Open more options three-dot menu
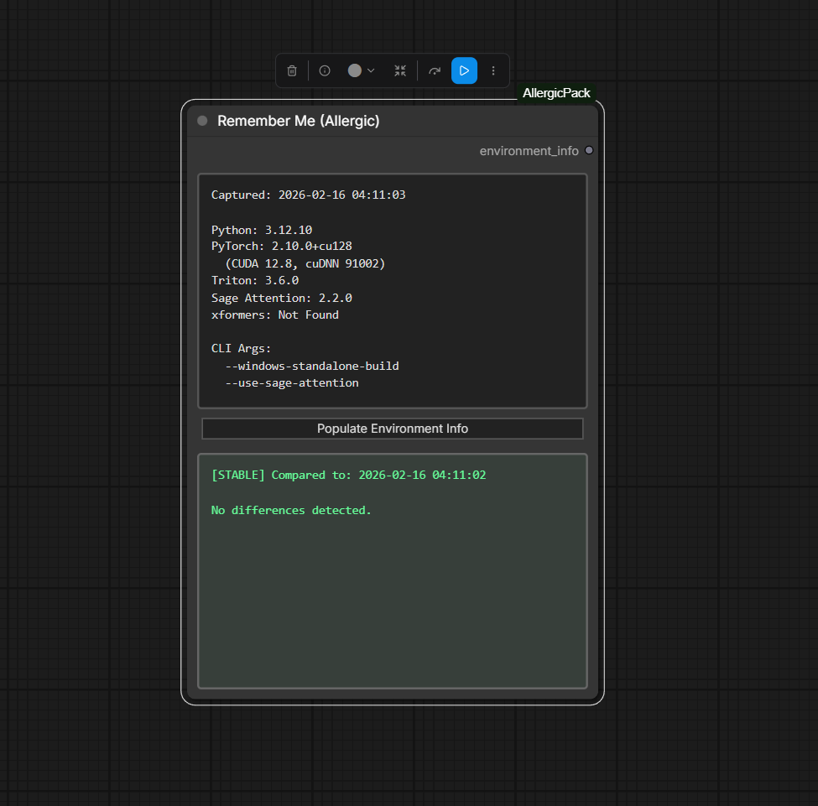The image size is (818, 806). pos(493,70)
